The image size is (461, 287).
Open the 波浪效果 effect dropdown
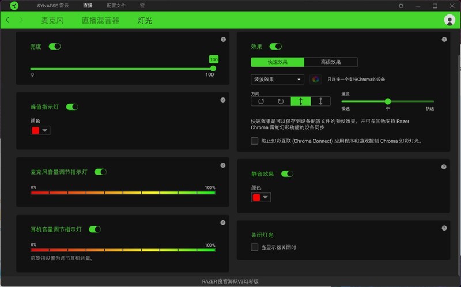click(277, 80)
